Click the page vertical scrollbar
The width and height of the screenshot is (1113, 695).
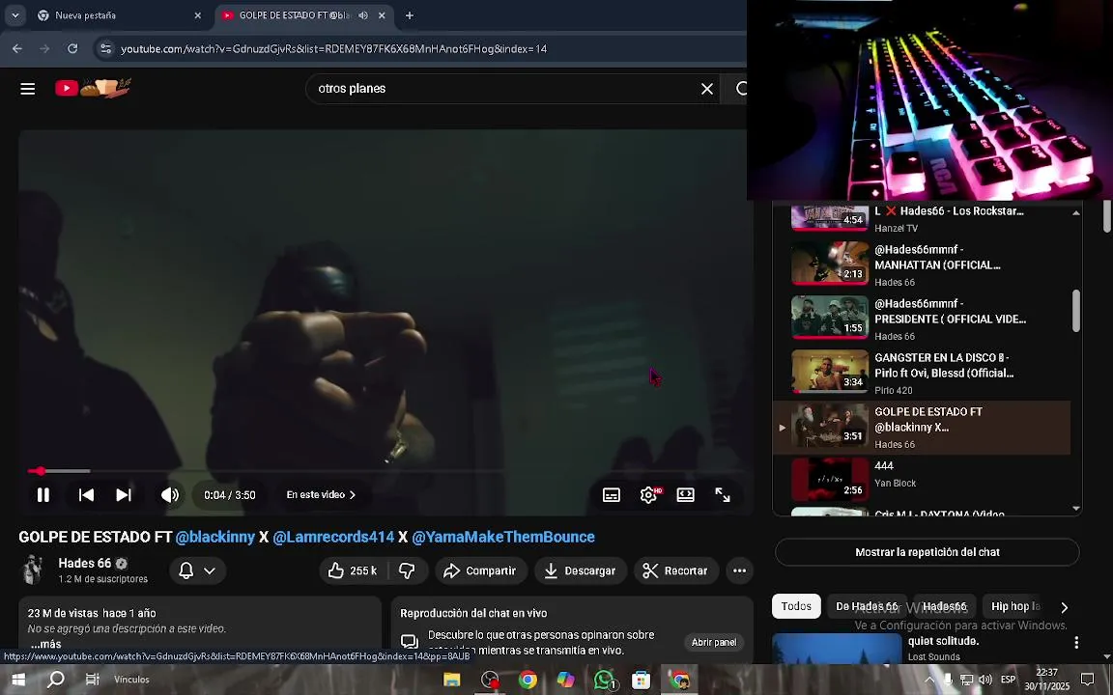click(x=1106, y=217)
